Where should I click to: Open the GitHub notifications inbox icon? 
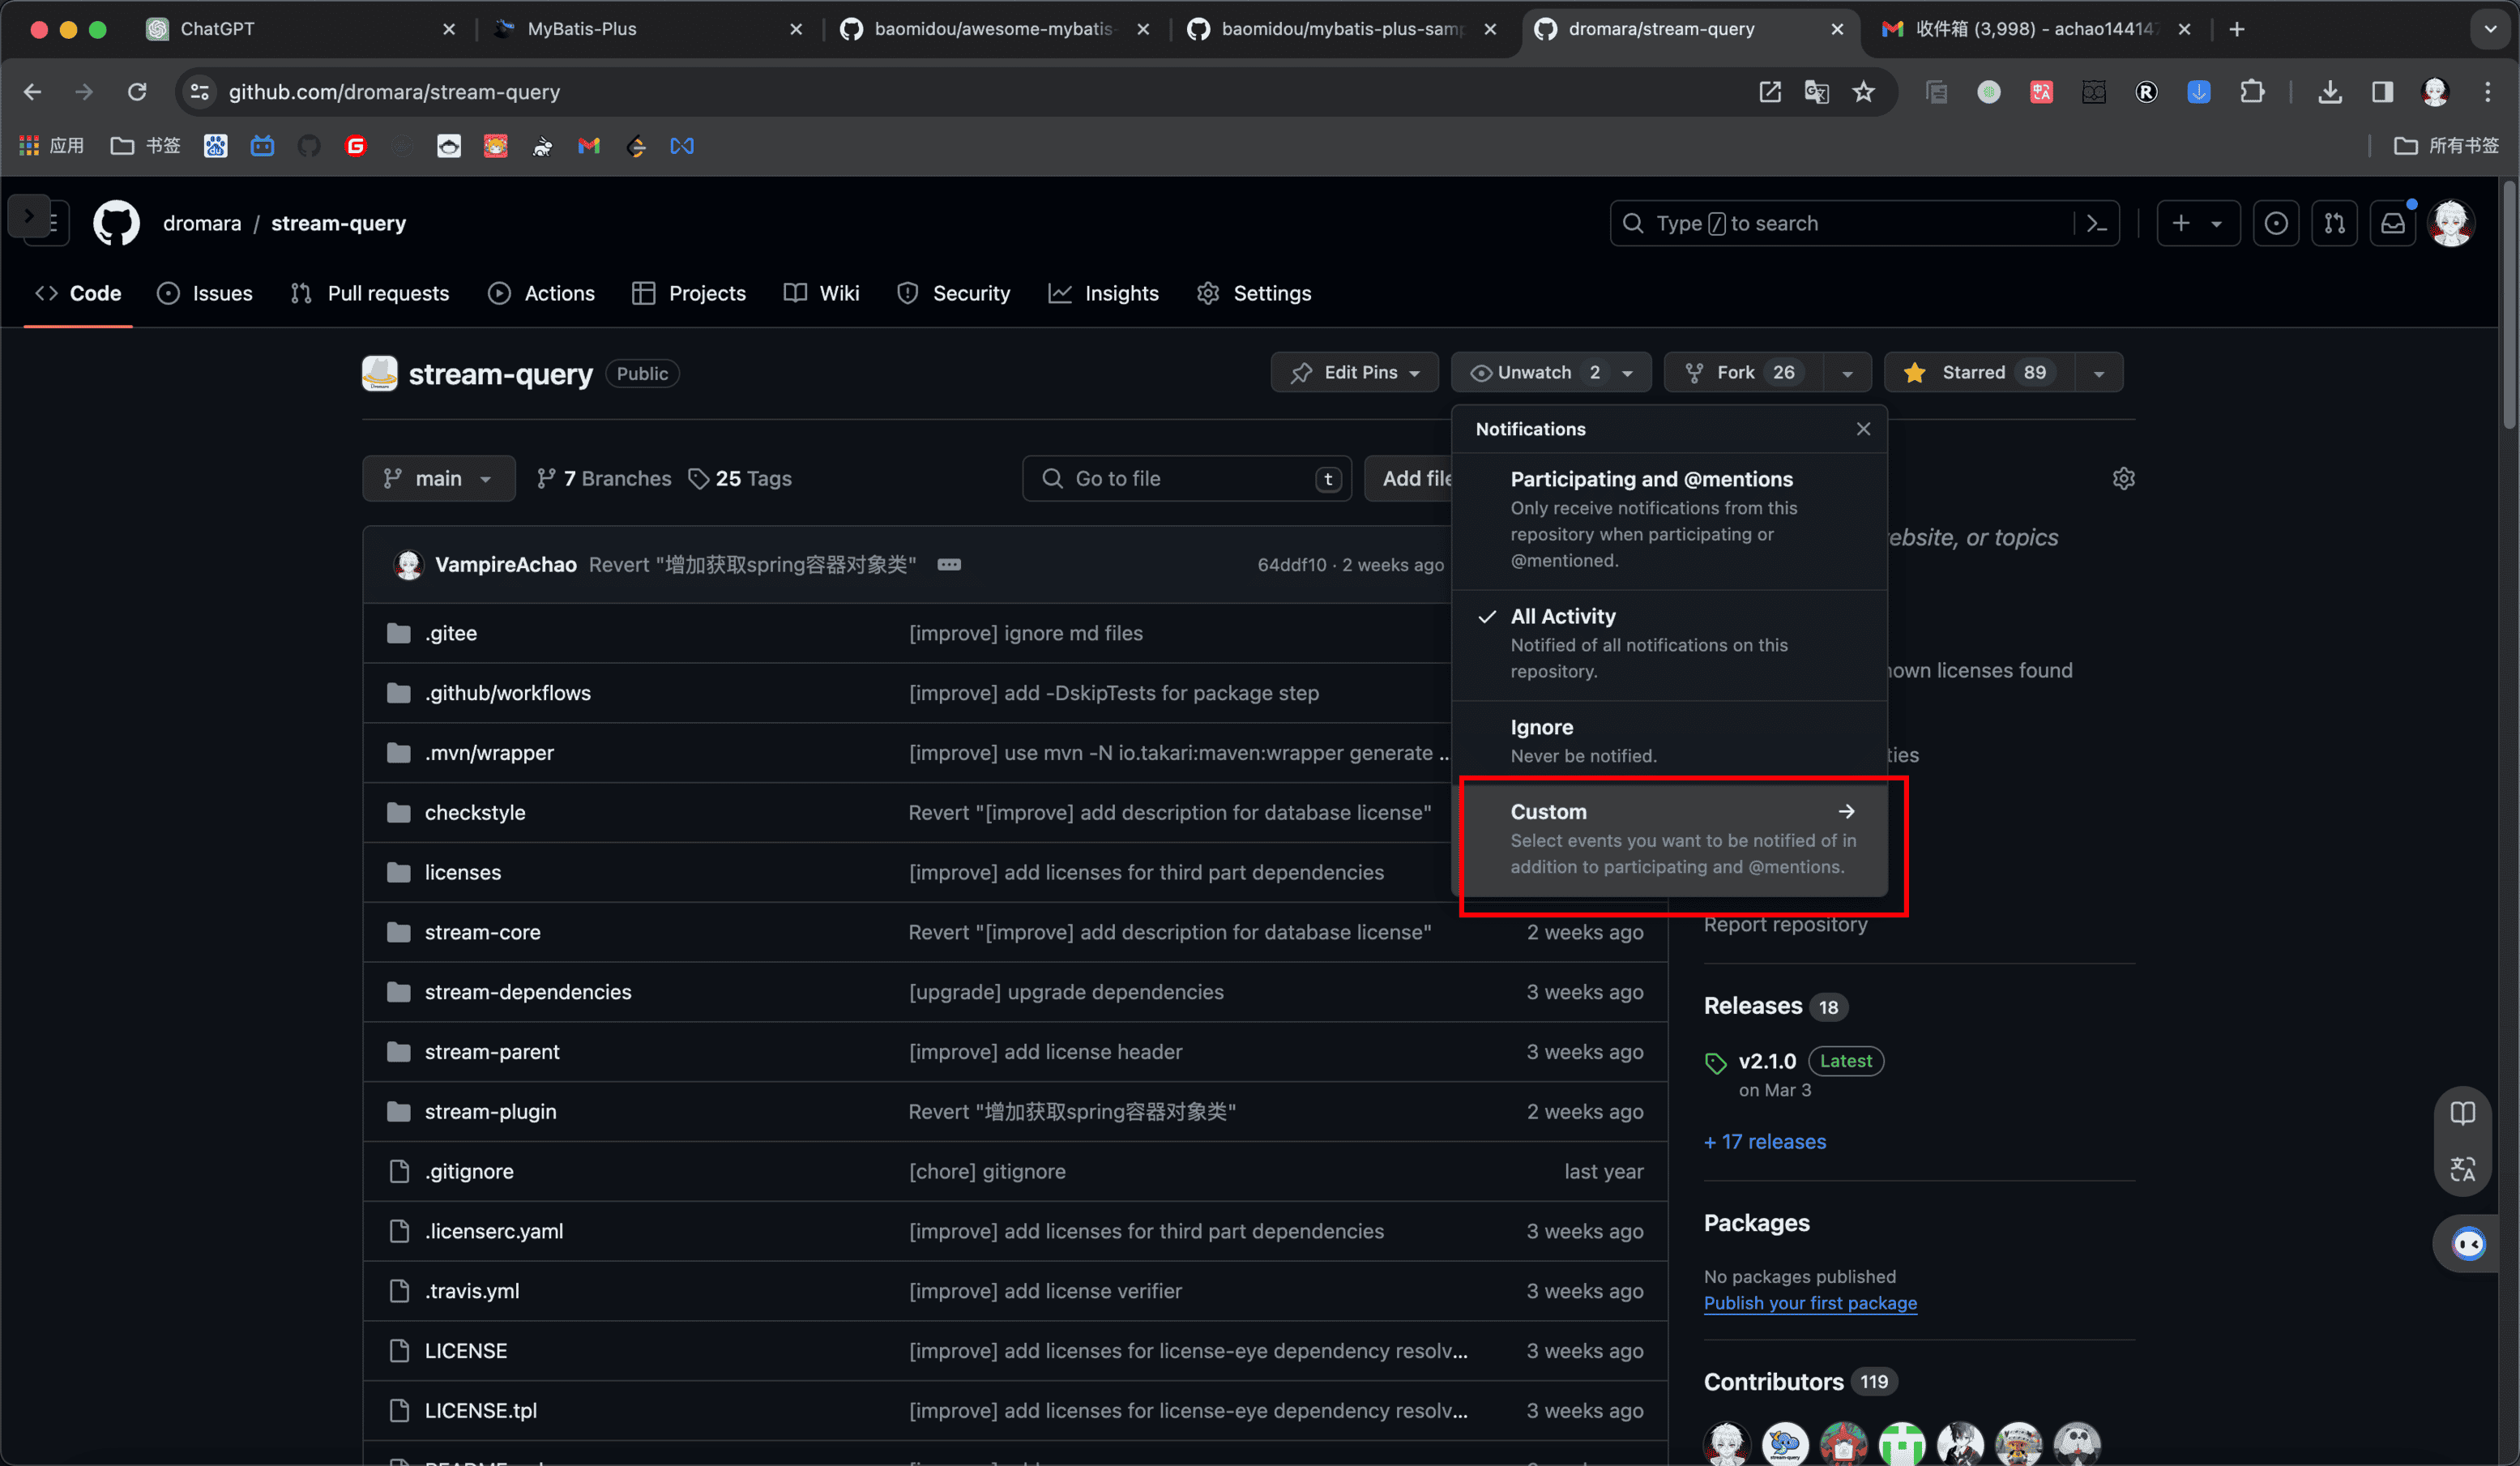pos(2392,223)
